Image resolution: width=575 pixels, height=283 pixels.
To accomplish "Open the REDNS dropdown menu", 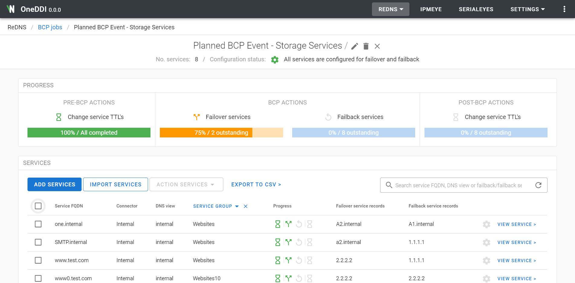I will coord(390,9).
